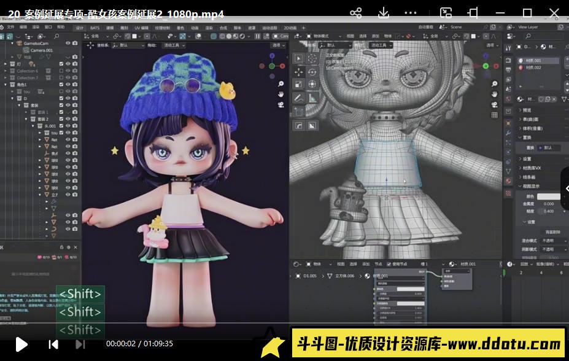Open the 节点 menu in node editor
This screenshot has width=569, height=361.
coord(379,264)
